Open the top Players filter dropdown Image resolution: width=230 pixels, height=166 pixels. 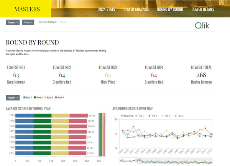13,23
